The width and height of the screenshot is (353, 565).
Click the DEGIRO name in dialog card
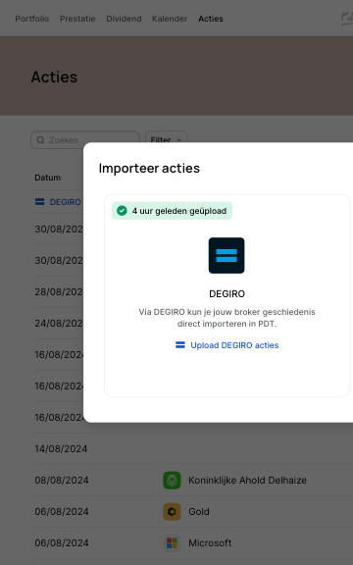pos(227,294)
